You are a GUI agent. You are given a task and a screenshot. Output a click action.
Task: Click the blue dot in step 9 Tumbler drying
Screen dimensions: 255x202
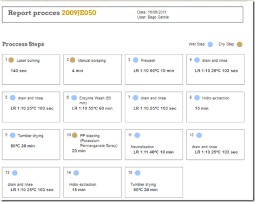coord(12,135)
